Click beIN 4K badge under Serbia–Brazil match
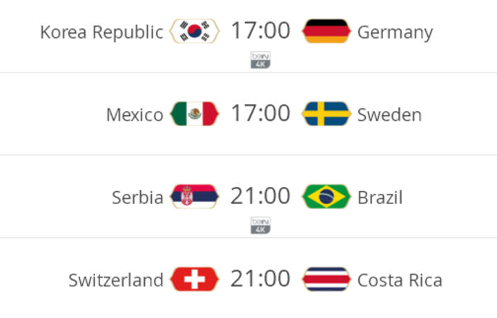 coord(260,225)
